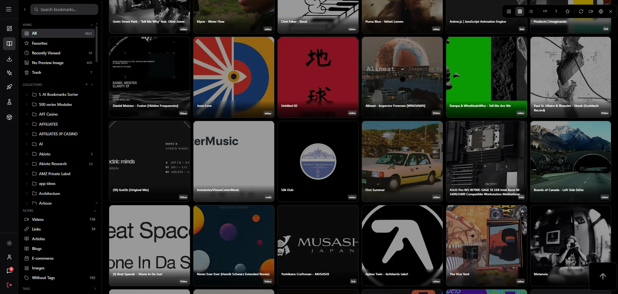The width and height of the screenshot is (618, 294).
Task: Expand the Tags section
Action: tap(95, 289)
